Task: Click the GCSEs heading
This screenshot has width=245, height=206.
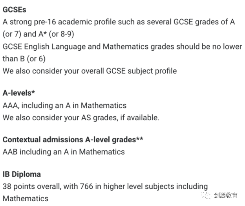Action: point(15,10)
